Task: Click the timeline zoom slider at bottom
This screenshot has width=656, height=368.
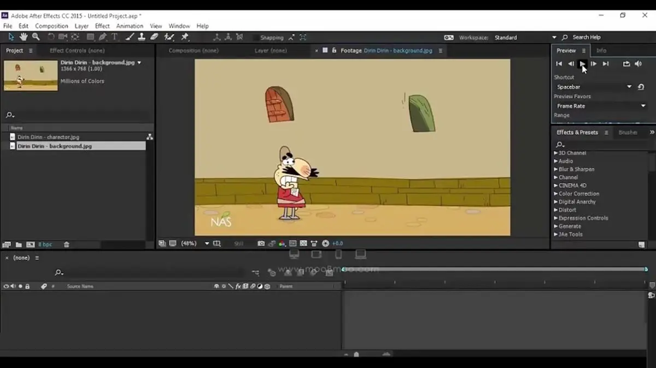Action: click(356, 354)
